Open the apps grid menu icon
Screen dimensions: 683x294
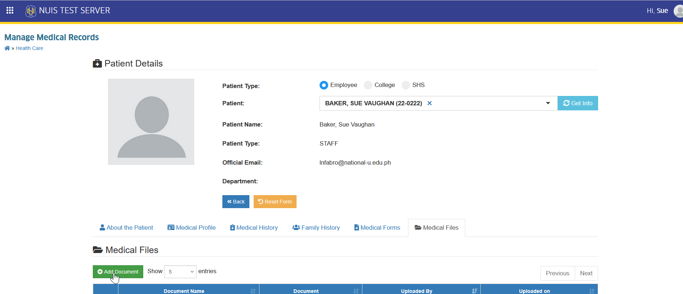[x=10, y=10]
